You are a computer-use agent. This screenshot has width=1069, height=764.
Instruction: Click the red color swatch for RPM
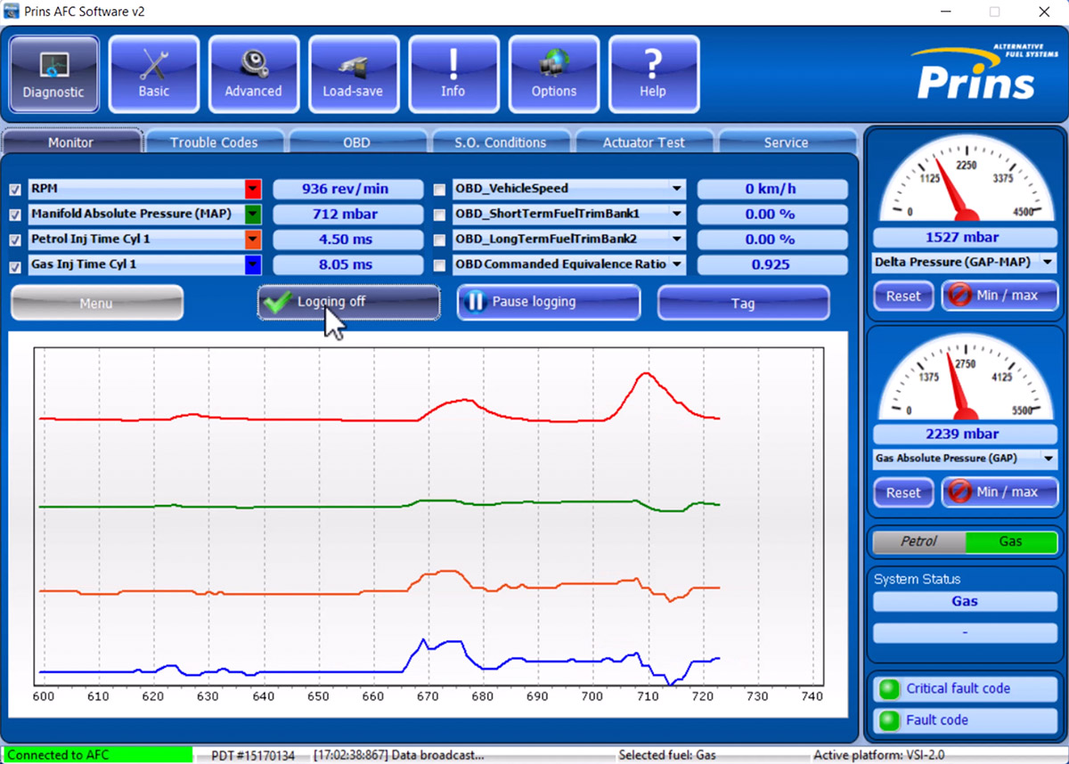click(x=253, y=189)
